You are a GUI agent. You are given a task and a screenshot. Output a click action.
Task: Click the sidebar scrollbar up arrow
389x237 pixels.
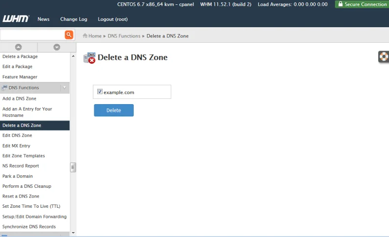[73, 56]
